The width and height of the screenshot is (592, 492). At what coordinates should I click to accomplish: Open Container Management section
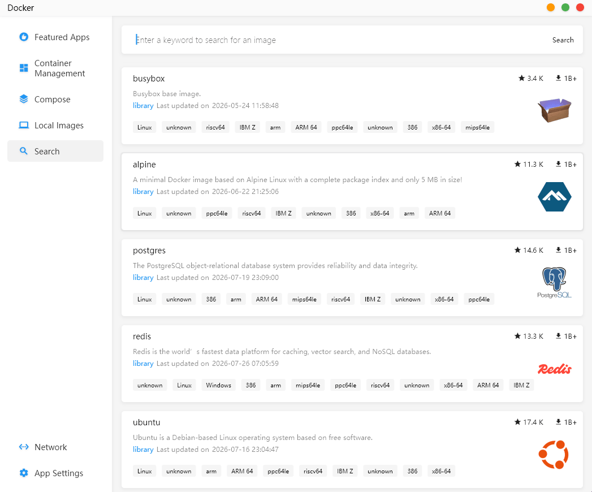tap(55, 68)
